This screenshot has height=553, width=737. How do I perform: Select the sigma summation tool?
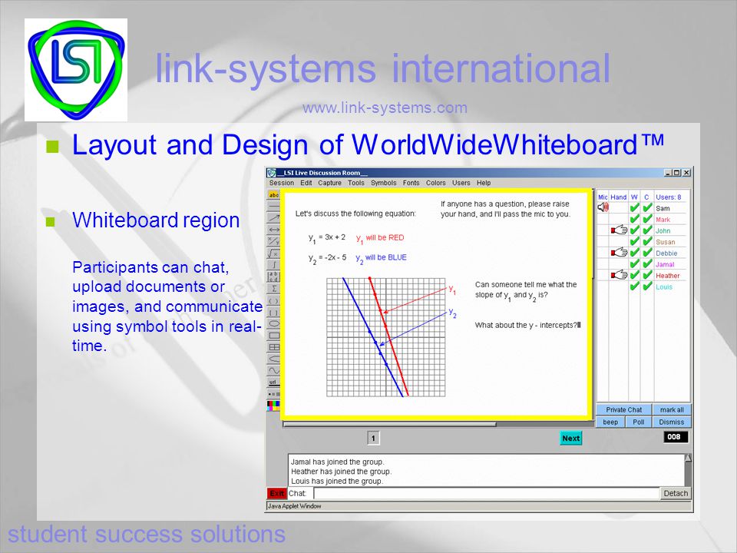pos(273,289)
